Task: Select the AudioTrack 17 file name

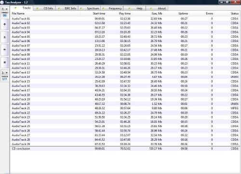Action: point(21,90)
